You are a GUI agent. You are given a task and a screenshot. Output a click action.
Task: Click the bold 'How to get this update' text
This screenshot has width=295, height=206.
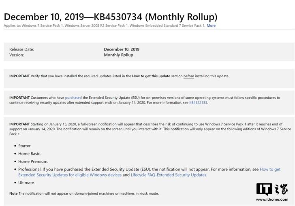coord(151,76)
